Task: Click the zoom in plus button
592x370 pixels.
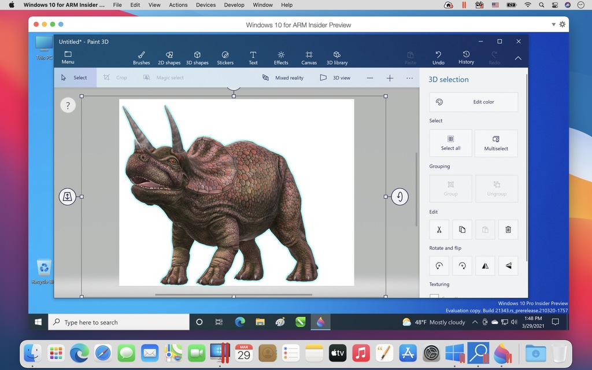Action: 390,78
